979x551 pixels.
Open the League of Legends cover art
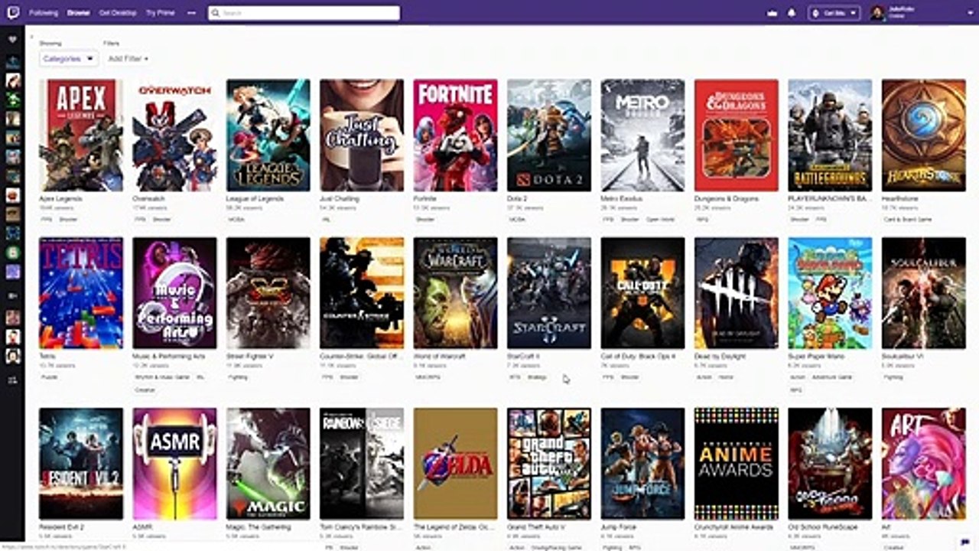pyautogui.click(x=268, y=135)
